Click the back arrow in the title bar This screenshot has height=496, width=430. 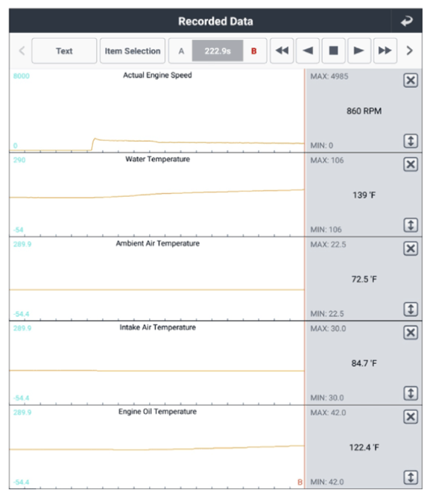pyautogui.click(x=407, y=21)
